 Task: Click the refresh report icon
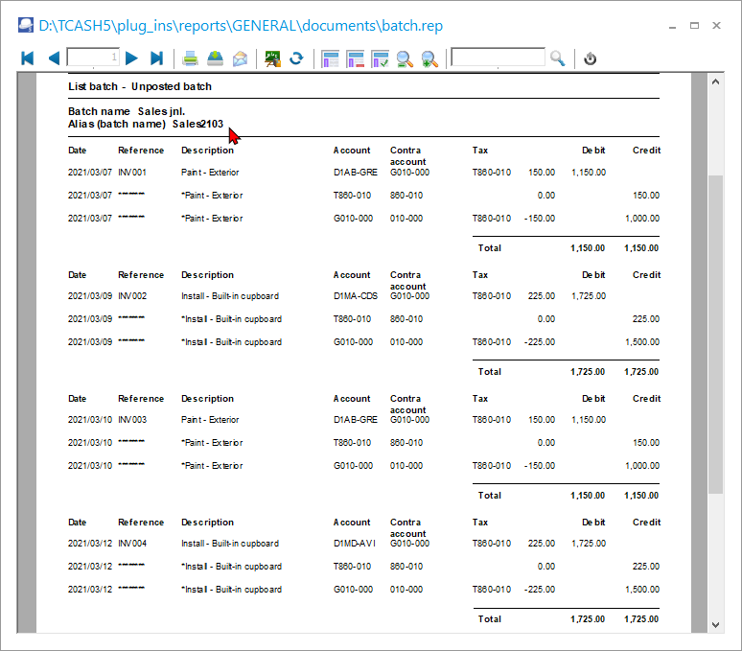(297, 58)
